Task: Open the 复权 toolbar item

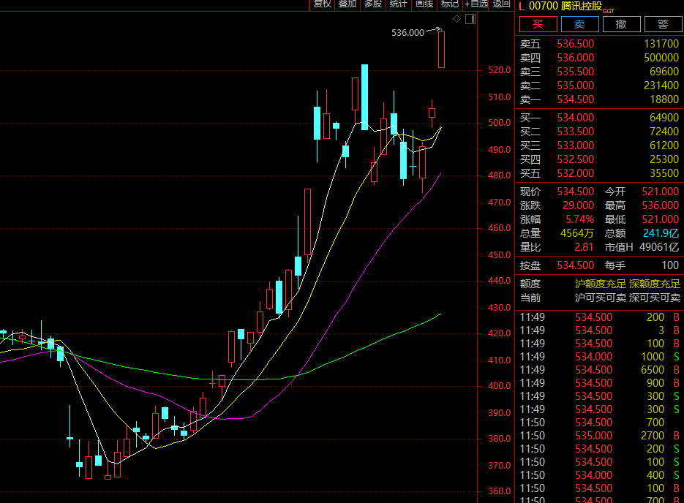Action: tap(323, 4)
